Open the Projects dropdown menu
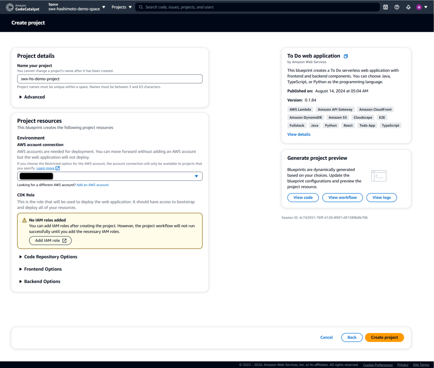Image resolution: width=434 pixels, height=368 pixels. [x=122, y=7]
